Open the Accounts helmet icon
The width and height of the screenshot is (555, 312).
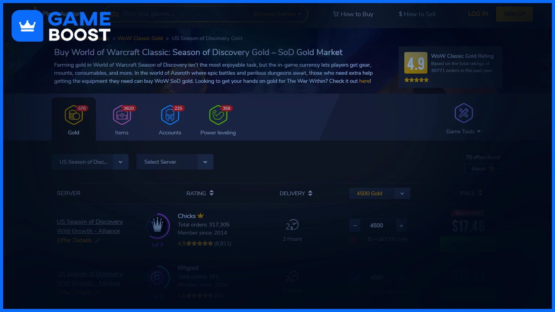point(170,115)
